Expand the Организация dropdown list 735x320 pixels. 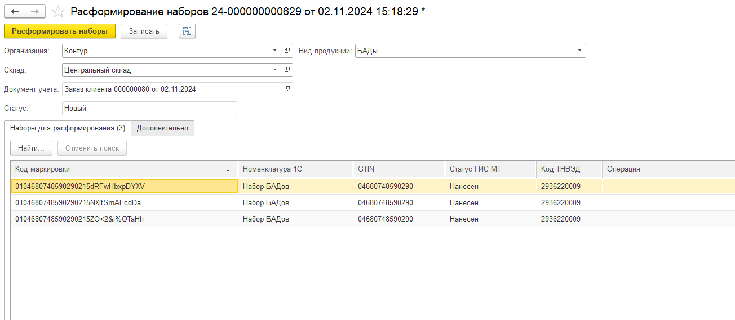point(274,51)
